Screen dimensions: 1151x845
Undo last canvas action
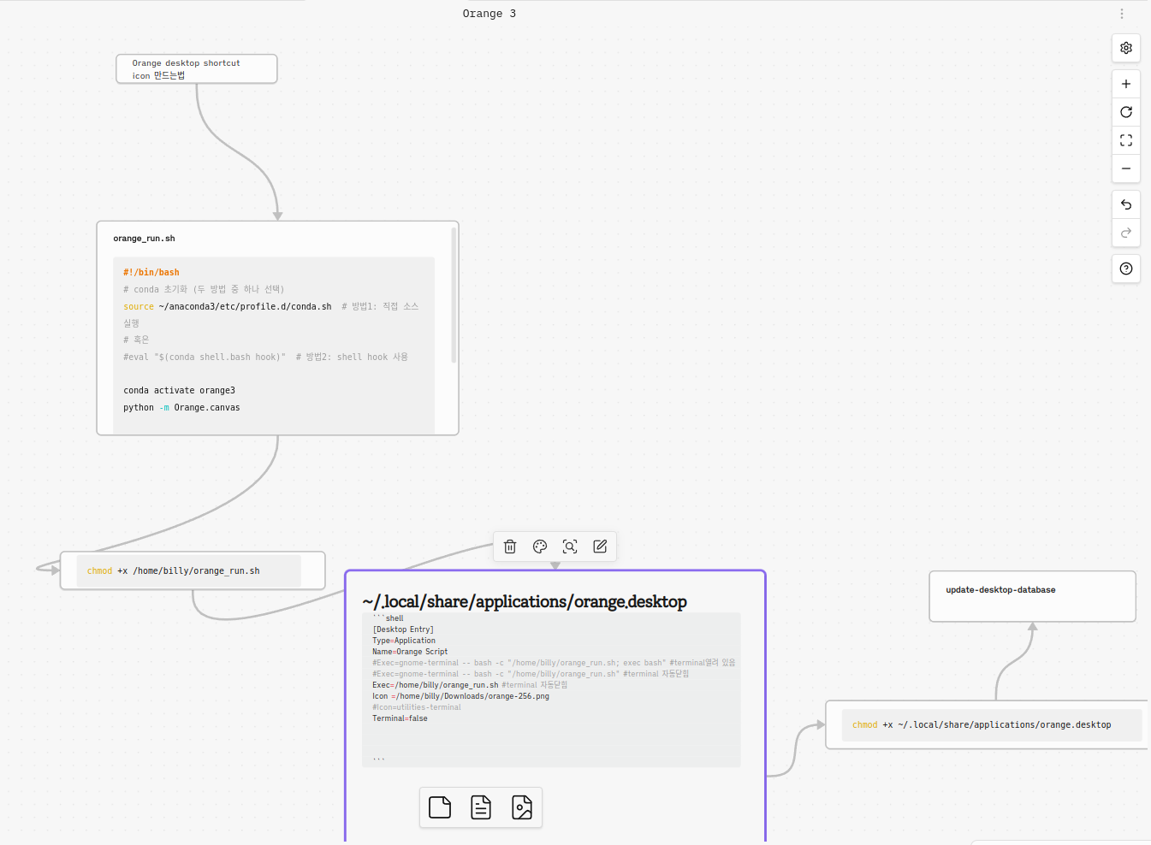(1126, 204)
